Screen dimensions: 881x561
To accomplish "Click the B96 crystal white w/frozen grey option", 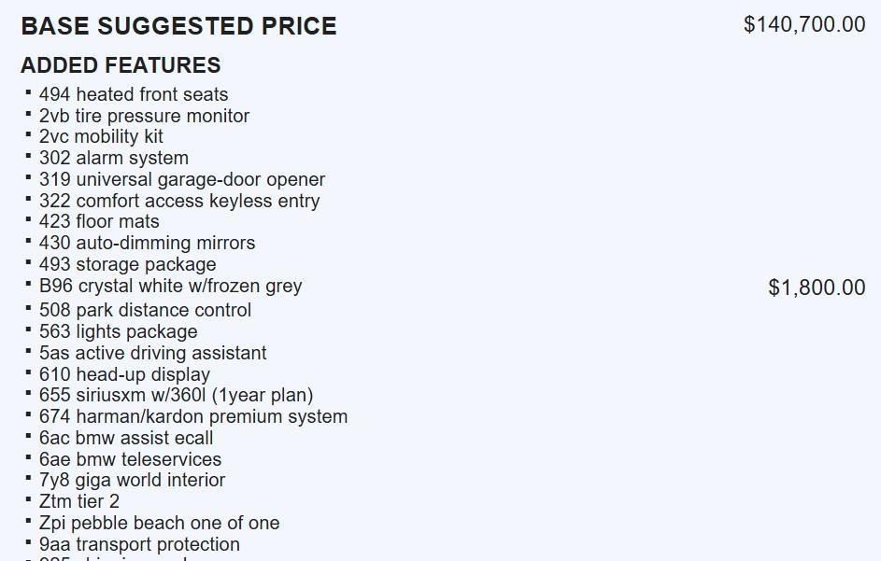I will [x=171, y=286].
